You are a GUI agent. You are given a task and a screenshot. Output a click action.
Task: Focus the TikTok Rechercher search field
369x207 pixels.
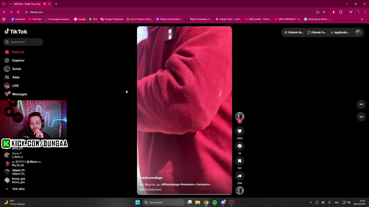(x=23, y=42)
